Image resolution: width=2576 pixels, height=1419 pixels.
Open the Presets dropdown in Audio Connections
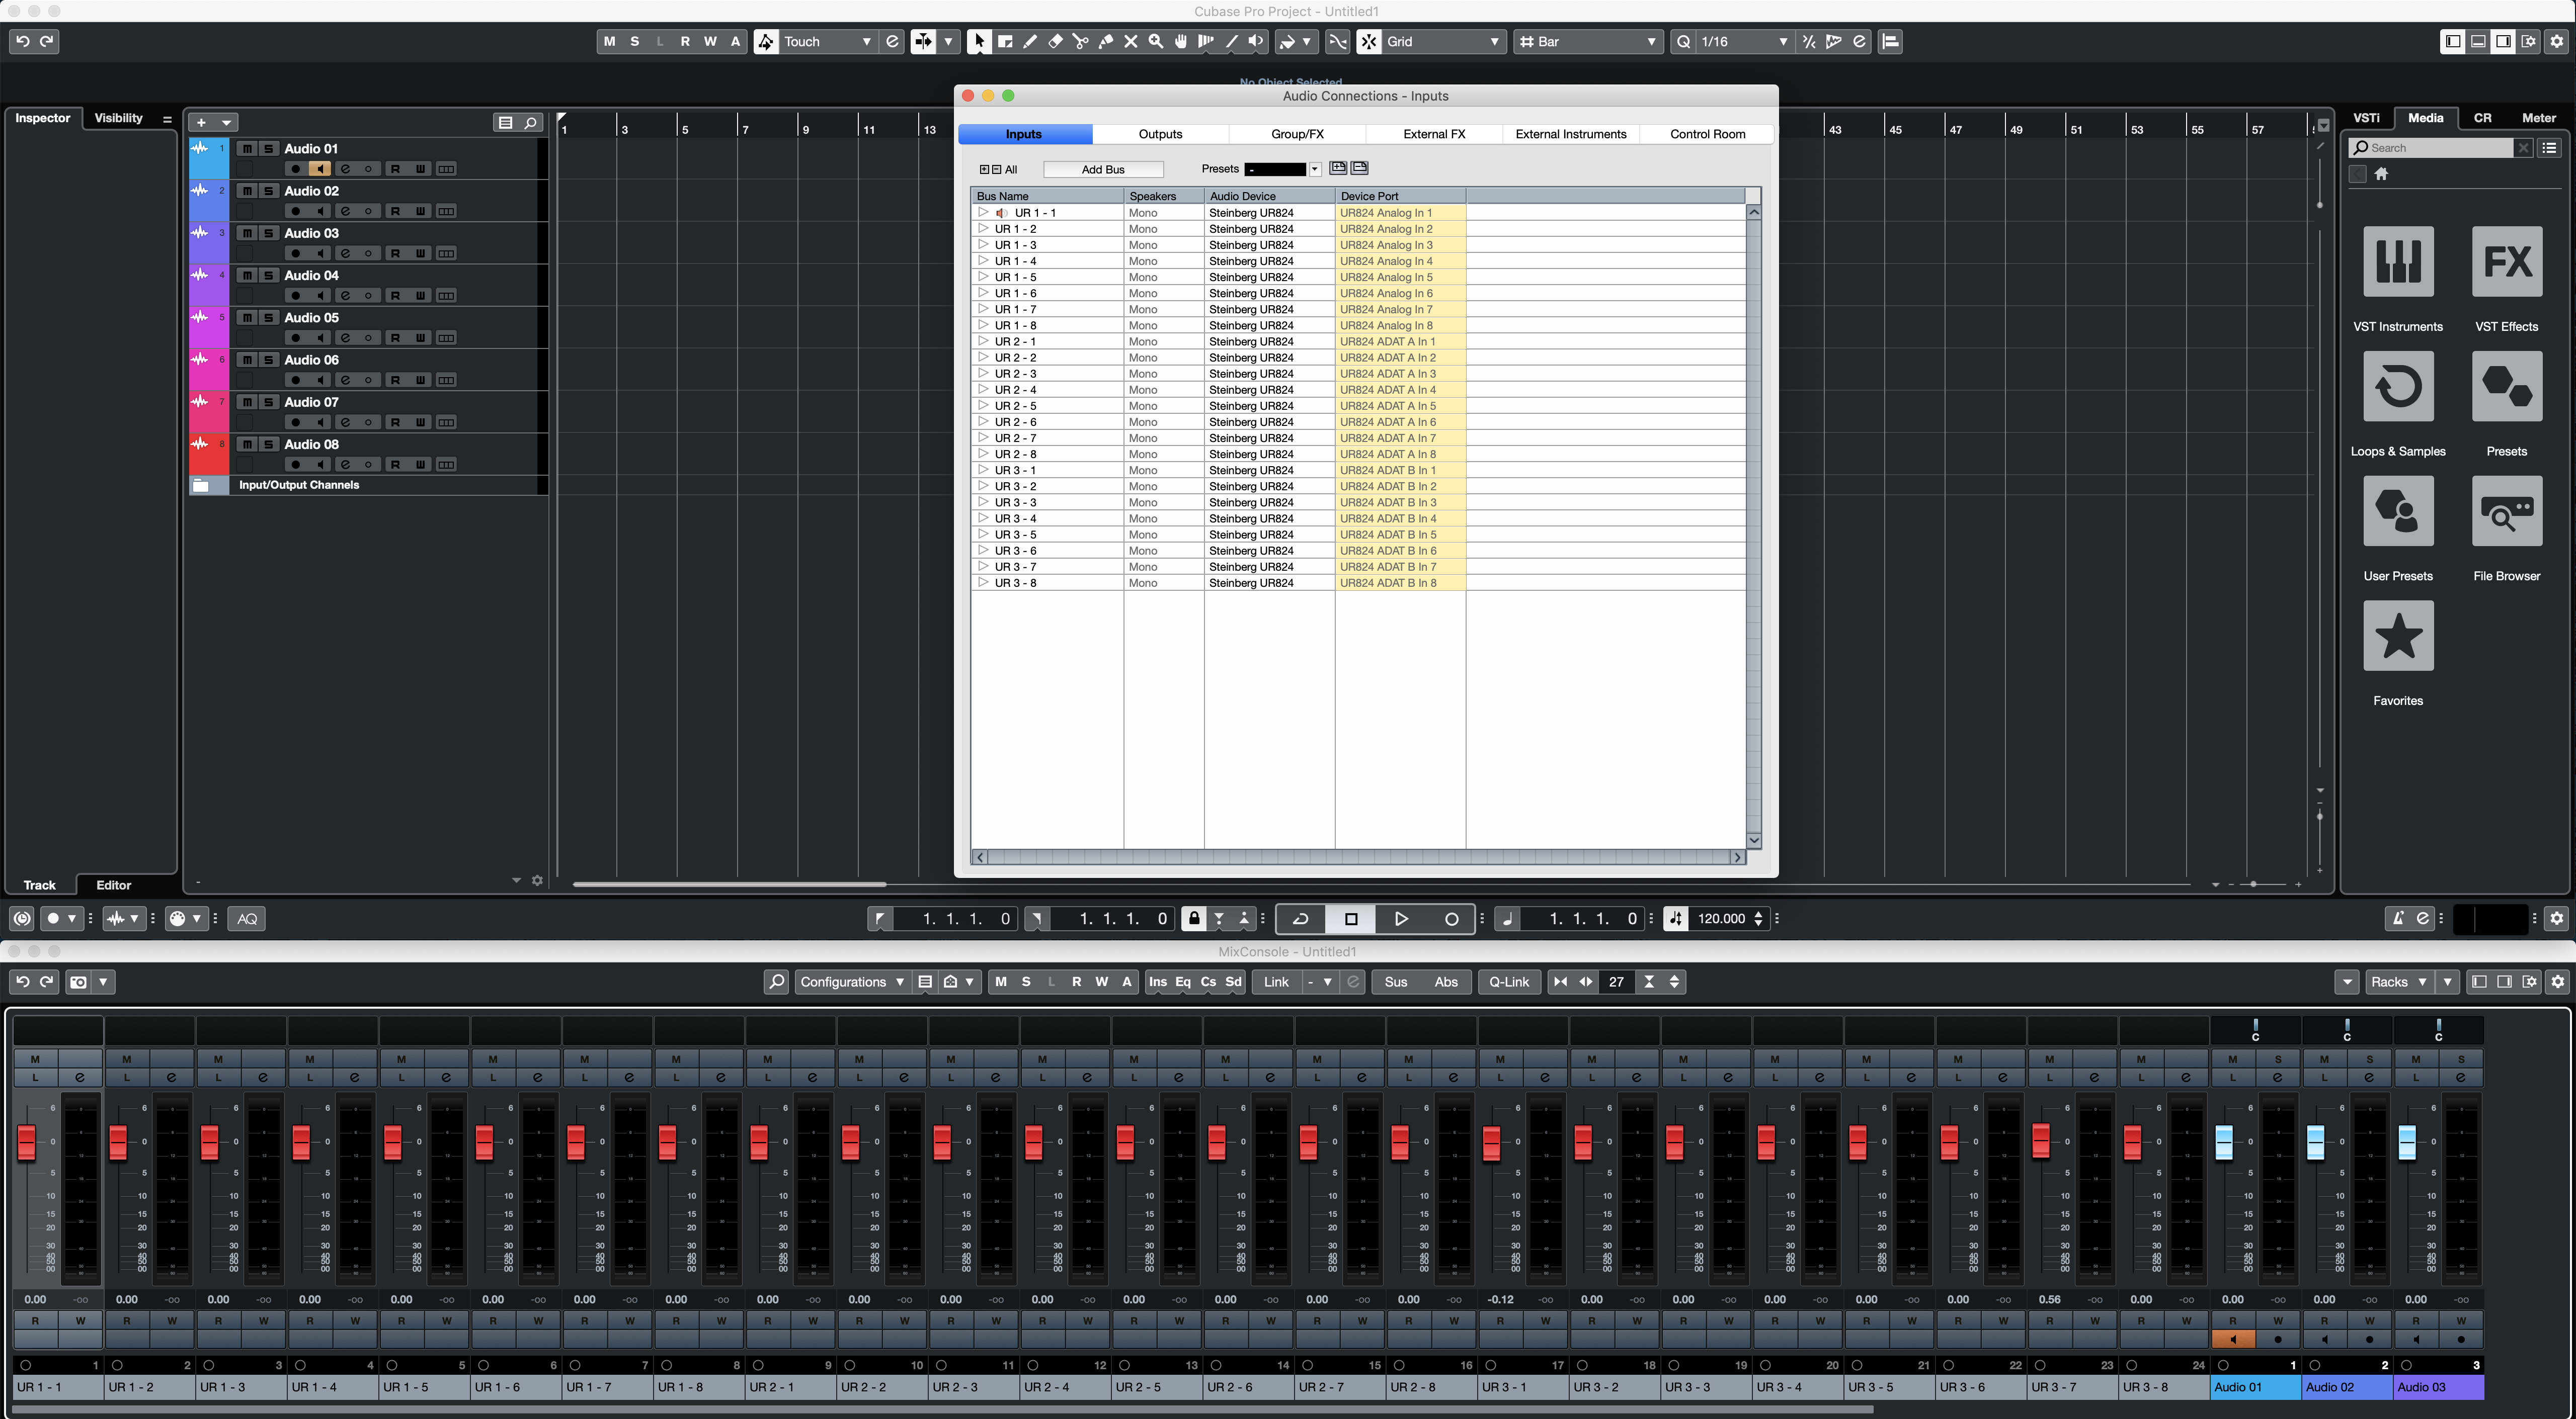tap(1315, 169)
